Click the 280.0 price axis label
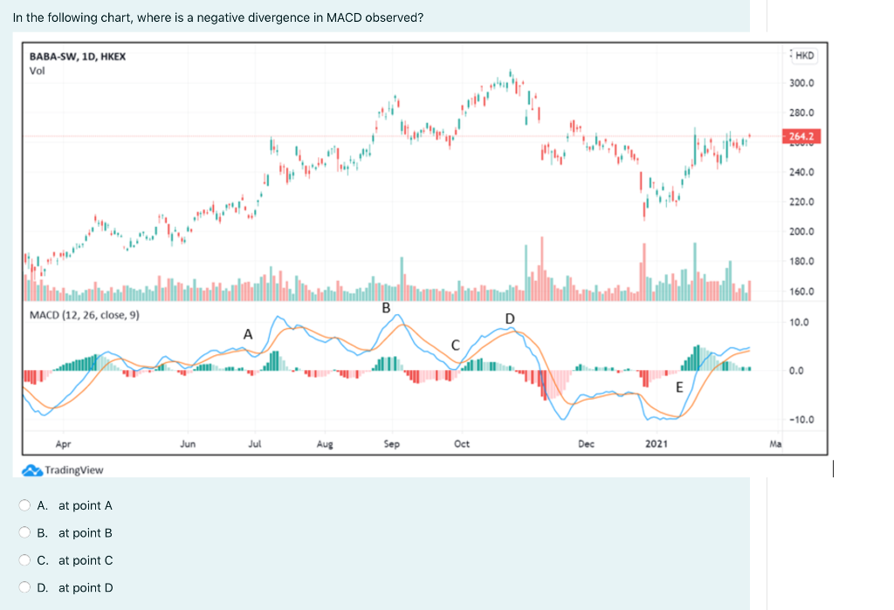The height and width of the screenshot is (610, 894). (801, 113)
